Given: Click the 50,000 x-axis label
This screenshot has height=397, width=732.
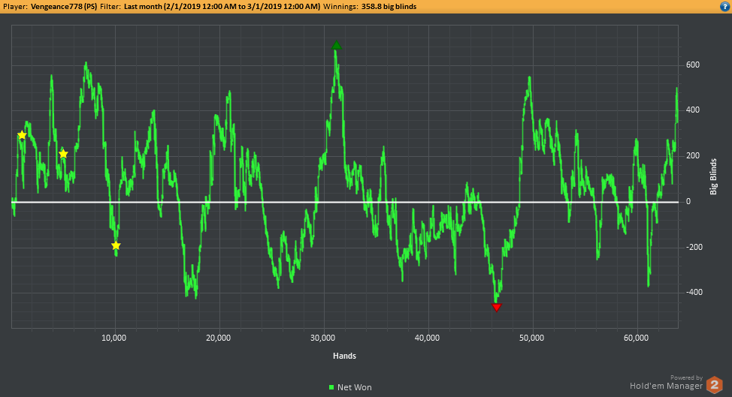Looking at the screenshot, I should pos(532,338).
